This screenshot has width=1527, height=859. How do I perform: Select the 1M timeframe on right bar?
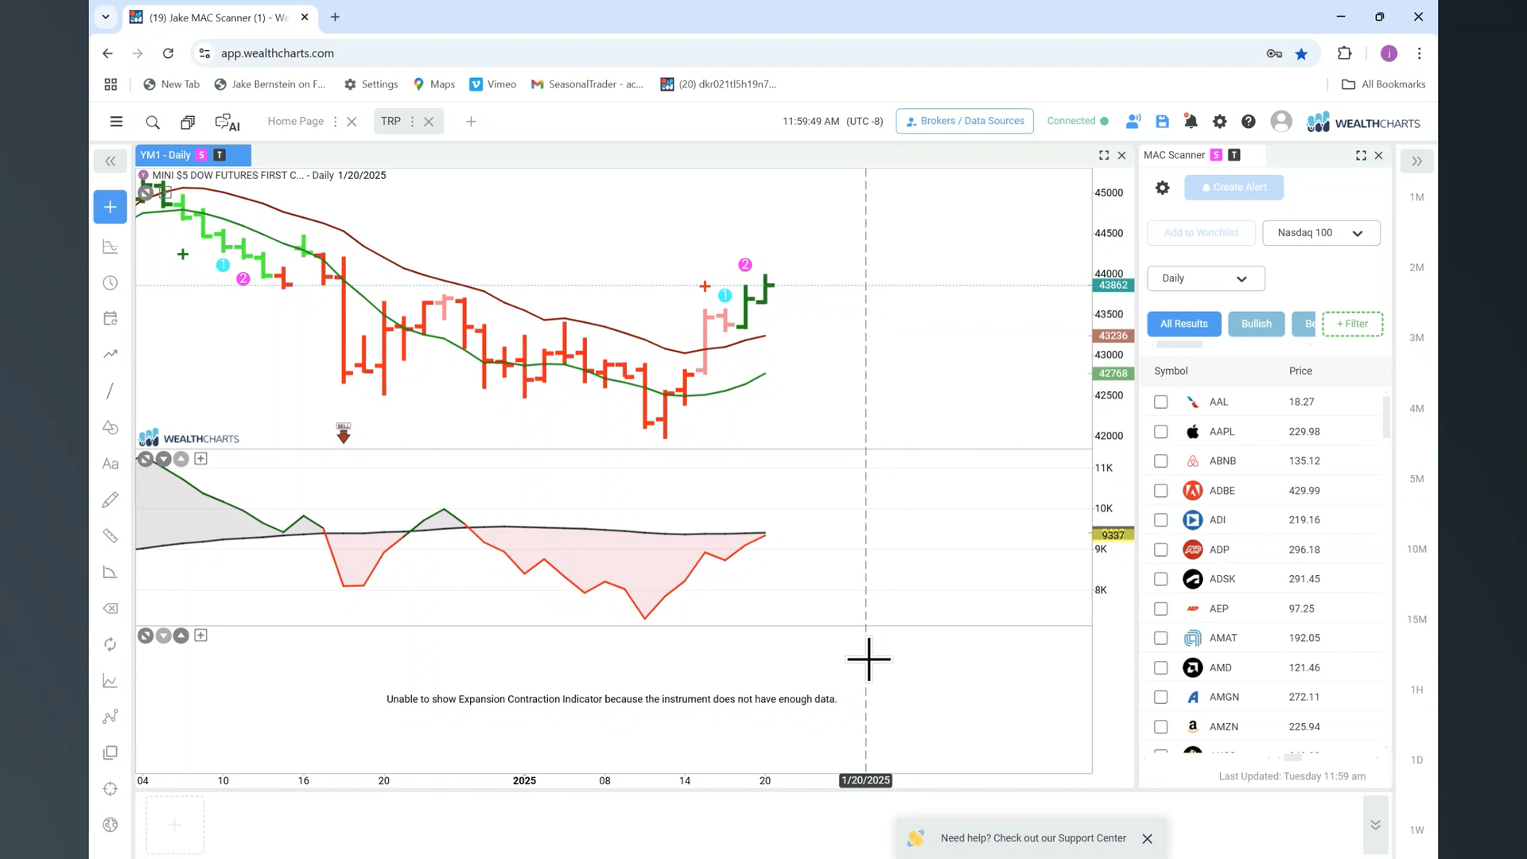coord(1416,197)
